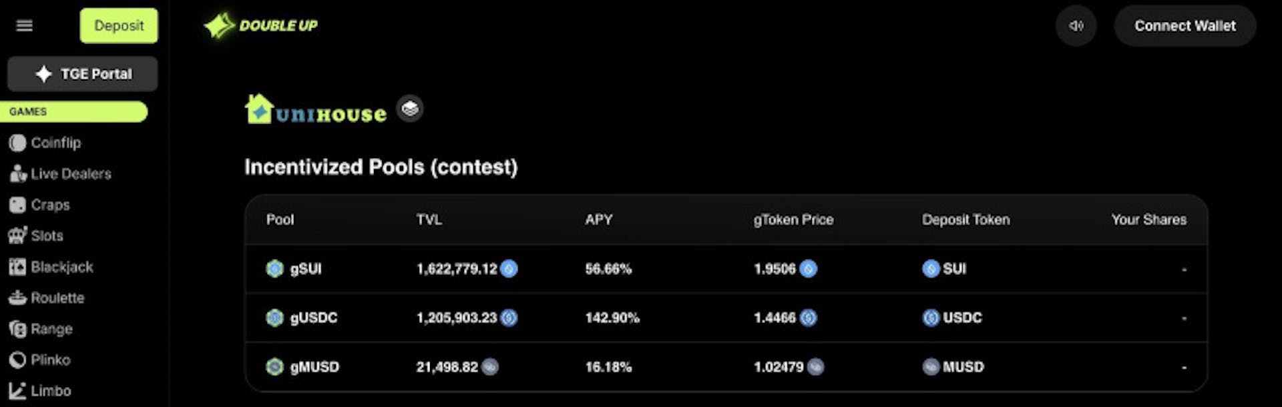1282x407 pixels.
Task: Click the Craps dice icon
Action: (17, 205)
